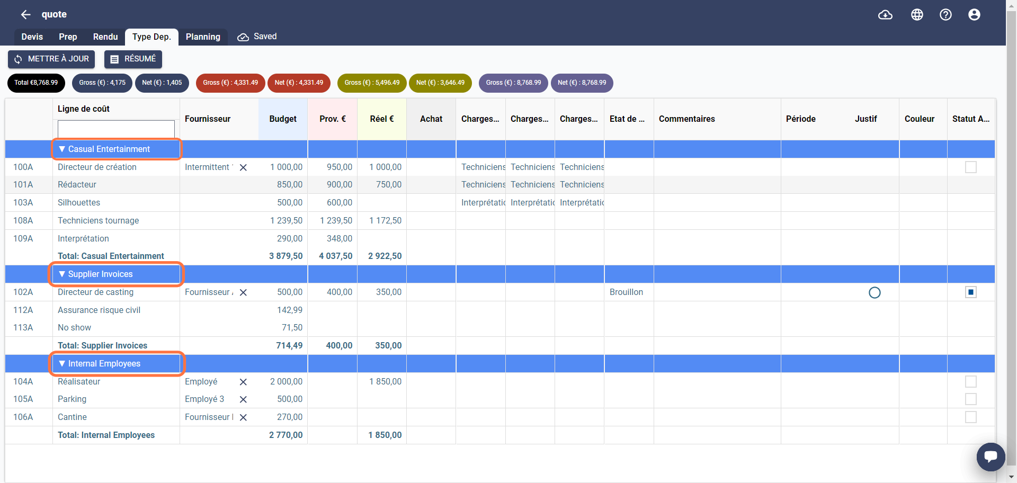The height and width of the screenshot is (483, 1017).
Task: Remove supplier from Directeur de casting row
Action: [x=243, y=292]
